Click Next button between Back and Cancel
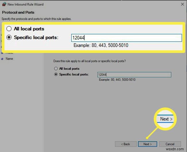The height and width of the screenshot is (152, 187). [x=148, y=144]
